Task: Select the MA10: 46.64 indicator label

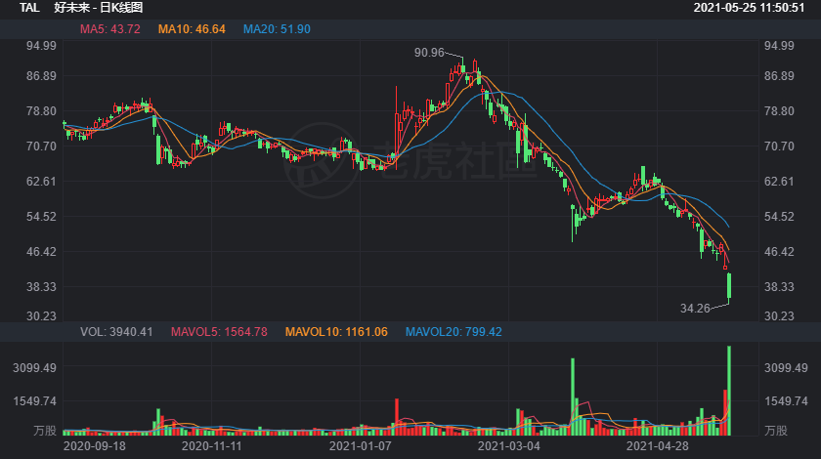Action: (192, 29)
